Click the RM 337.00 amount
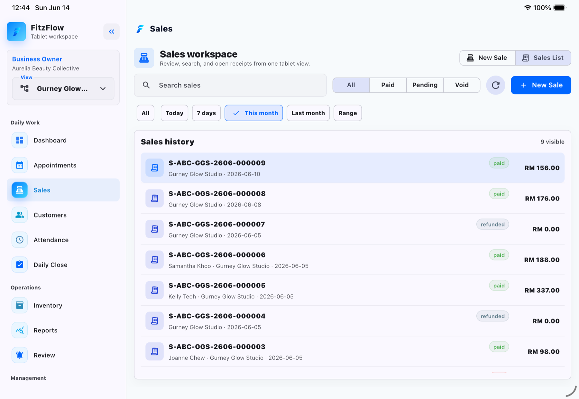 click(542, 290)
